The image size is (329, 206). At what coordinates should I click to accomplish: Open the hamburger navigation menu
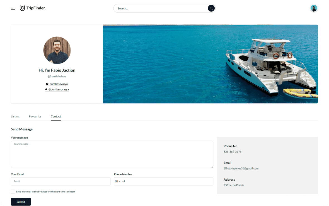pos(13,8)
